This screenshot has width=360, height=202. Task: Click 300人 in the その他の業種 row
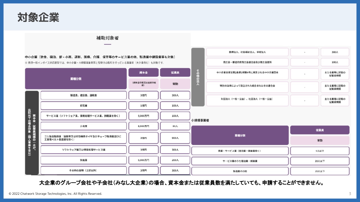(175, 171)
